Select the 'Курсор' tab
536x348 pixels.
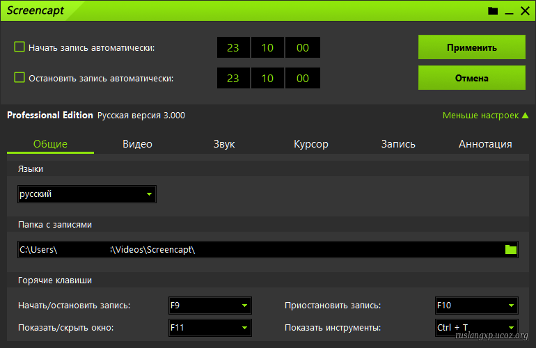coord(311,144)
